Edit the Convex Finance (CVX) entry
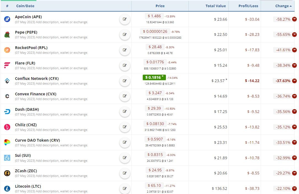 pyautogui.click(x=125, y=96)
